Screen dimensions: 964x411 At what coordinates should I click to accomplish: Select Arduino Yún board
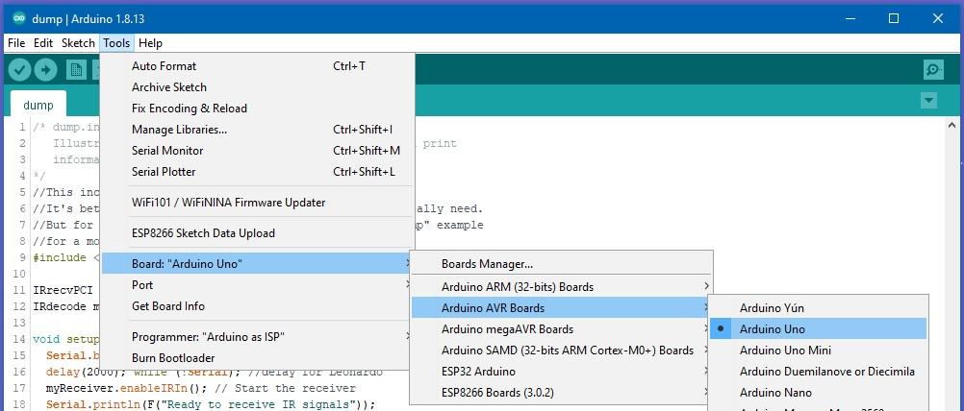(819, 308)
